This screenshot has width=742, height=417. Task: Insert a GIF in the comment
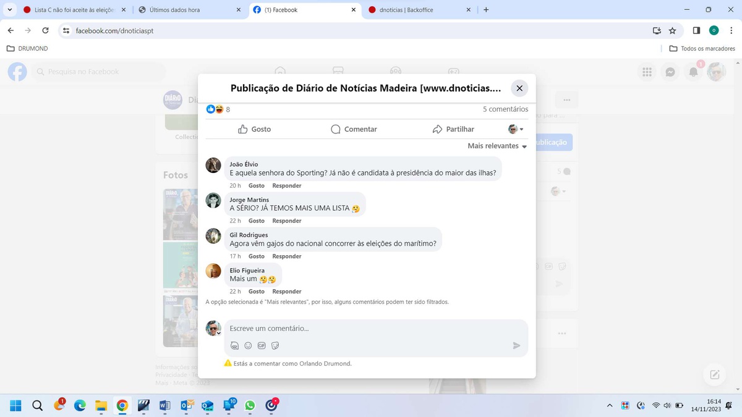262,346
